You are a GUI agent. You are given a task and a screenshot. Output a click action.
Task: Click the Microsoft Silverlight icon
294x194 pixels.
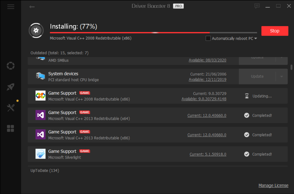click(x=40, y=154)
